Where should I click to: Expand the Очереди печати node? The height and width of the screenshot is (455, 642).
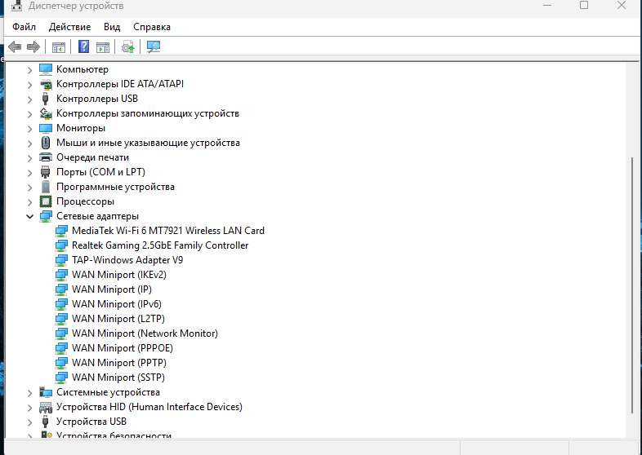[29, 158]
